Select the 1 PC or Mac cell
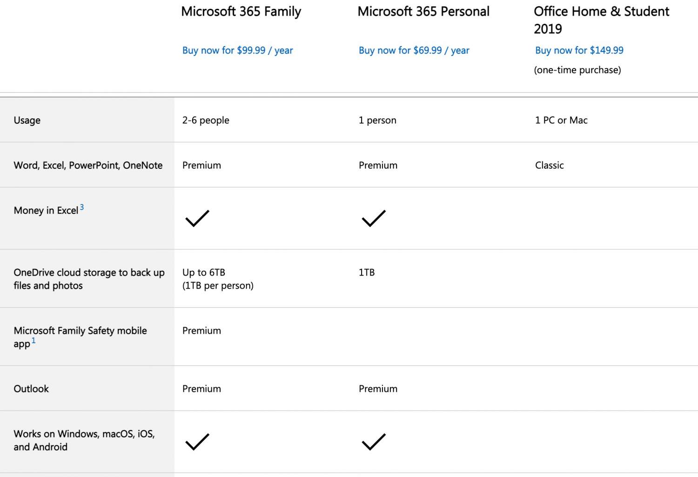The width and height of the screenshot is (698, 477). (x=561, y=120)
